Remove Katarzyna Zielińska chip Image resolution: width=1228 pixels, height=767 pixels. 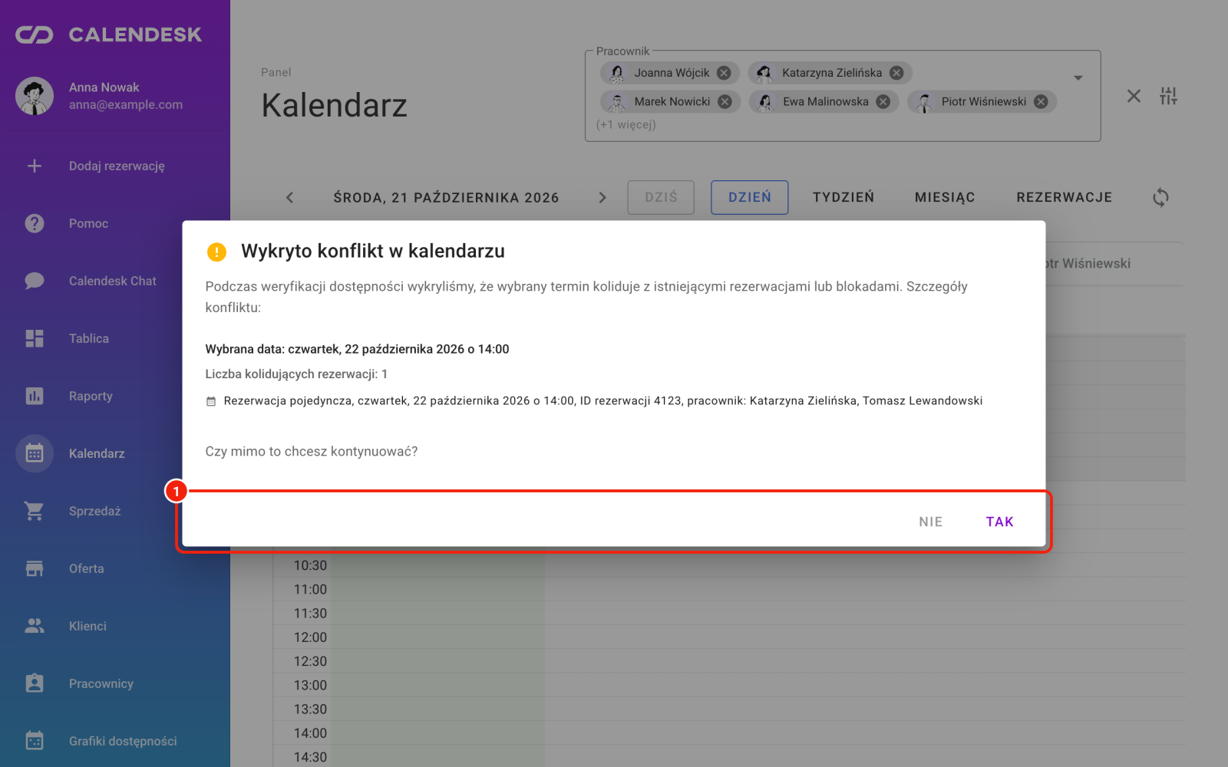(896, 73)
